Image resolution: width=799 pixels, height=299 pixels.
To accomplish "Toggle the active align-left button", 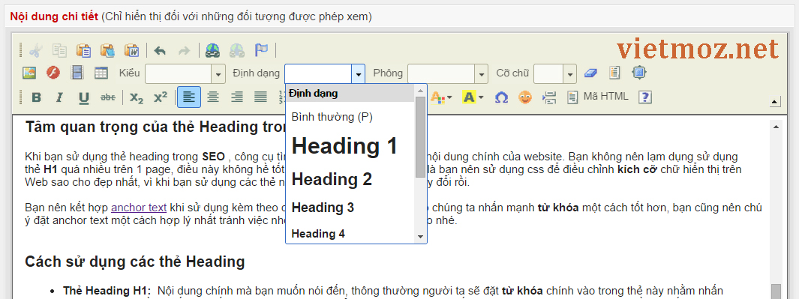I will 189,97.
